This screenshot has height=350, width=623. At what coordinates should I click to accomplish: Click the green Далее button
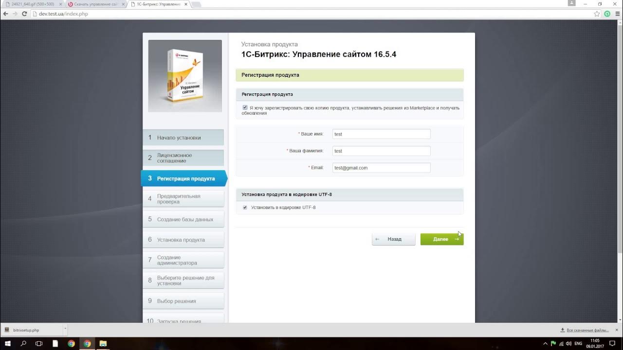[x=442, y=239]
